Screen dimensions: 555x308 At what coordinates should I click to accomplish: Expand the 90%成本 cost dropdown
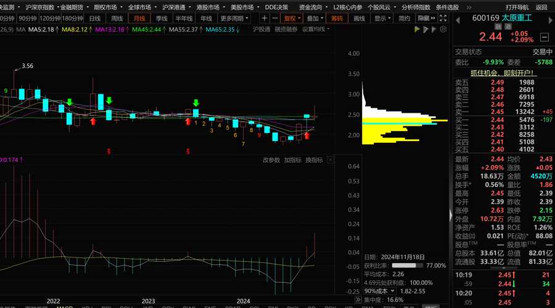point(379,290)
